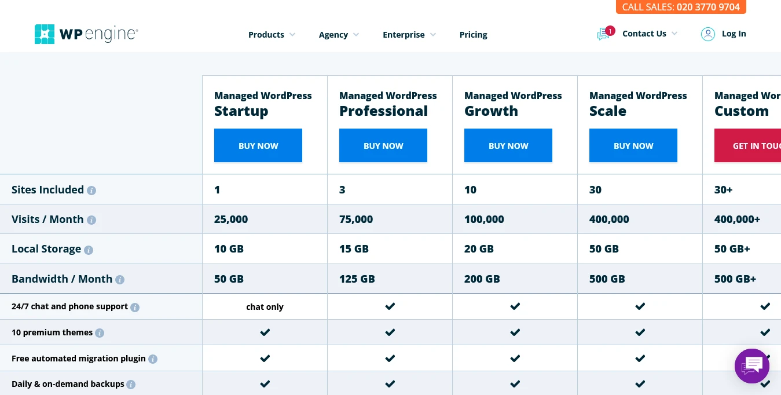This screenshot has width=781, height=395.
Task: Click the WP Engine logo
Action: coord(86,34)
